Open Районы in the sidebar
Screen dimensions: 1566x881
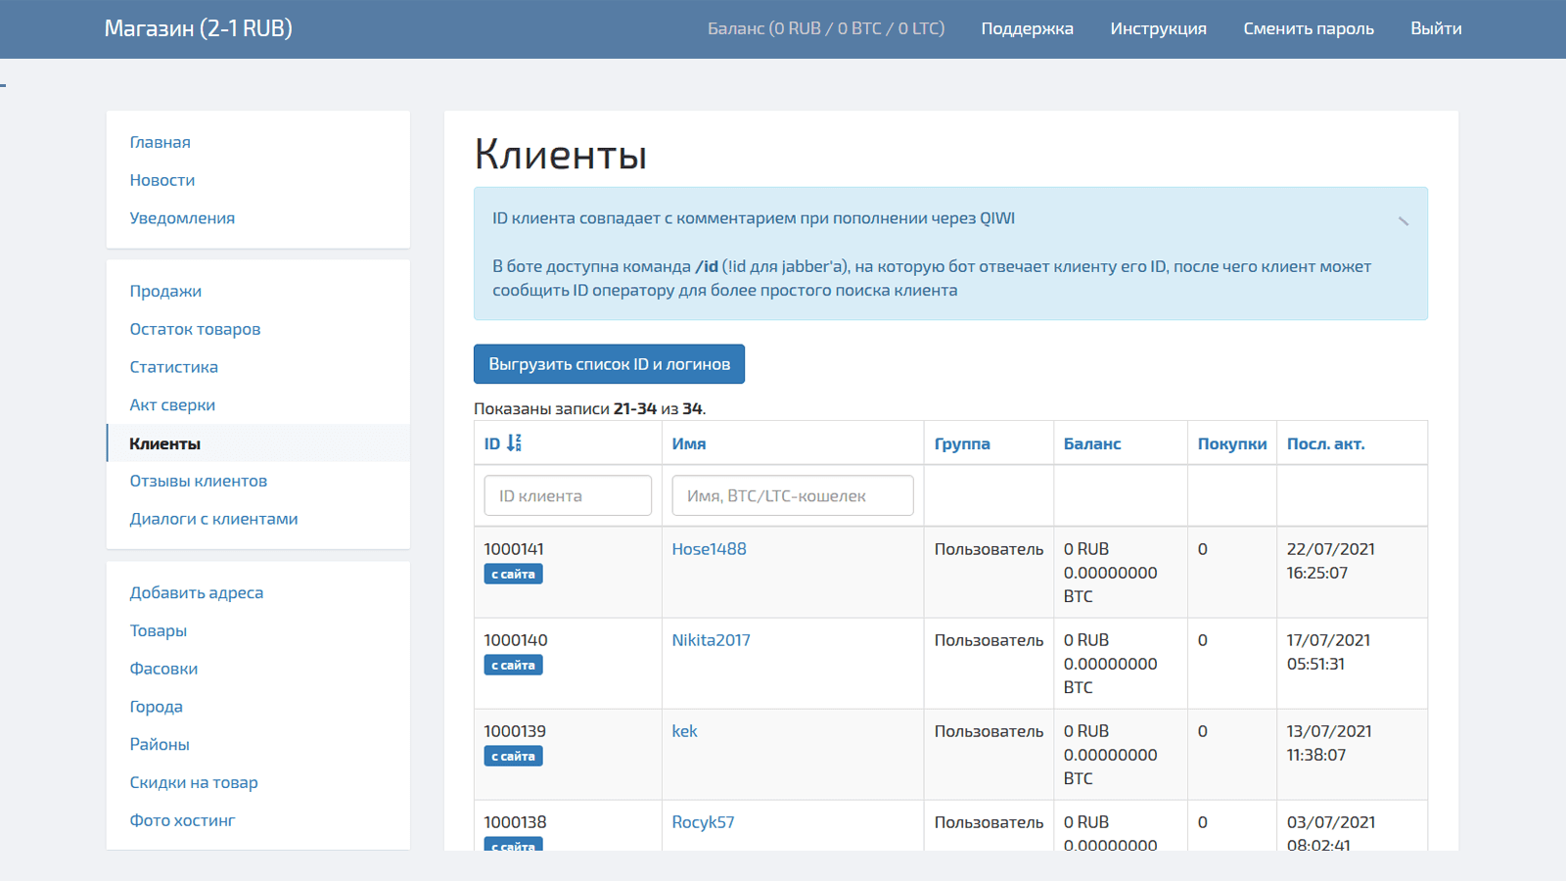click(x=160, y=744)
